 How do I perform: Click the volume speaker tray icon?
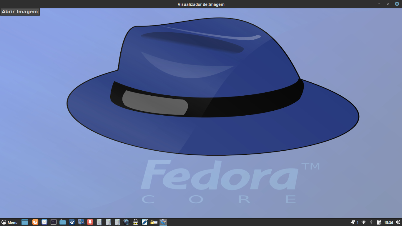(x=398, y=222)
